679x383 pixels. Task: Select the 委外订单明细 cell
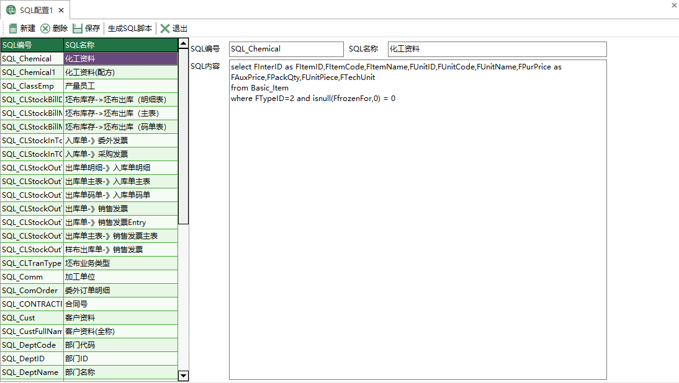tap(121, 291)
